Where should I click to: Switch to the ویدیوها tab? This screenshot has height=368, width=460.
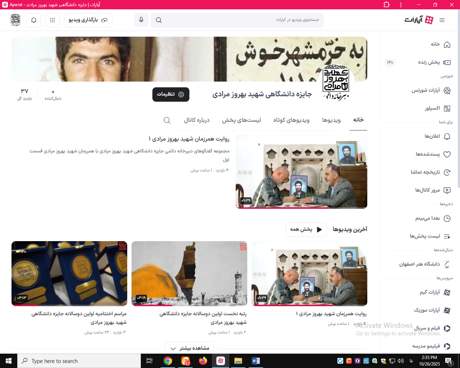(331, 120)
